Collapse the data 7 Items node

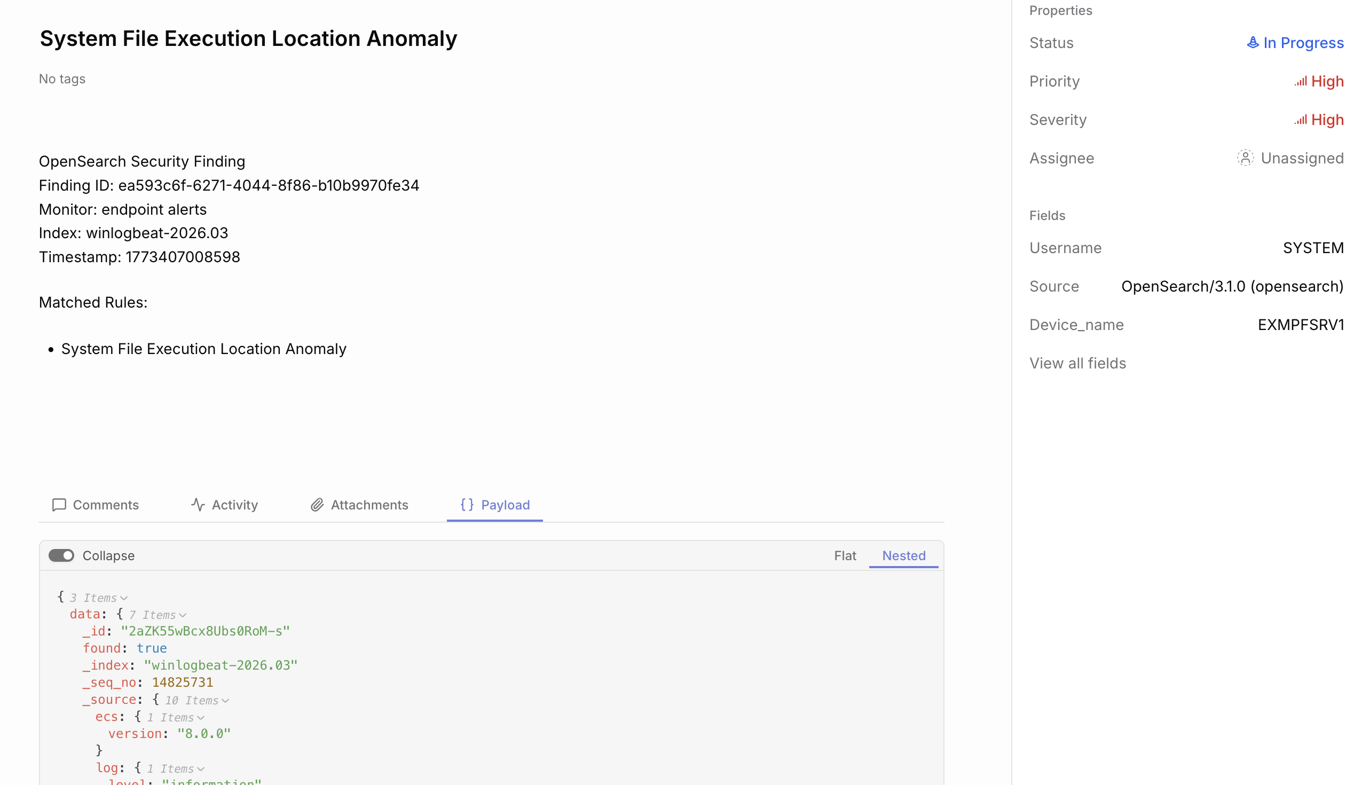(x=183, y=615)
